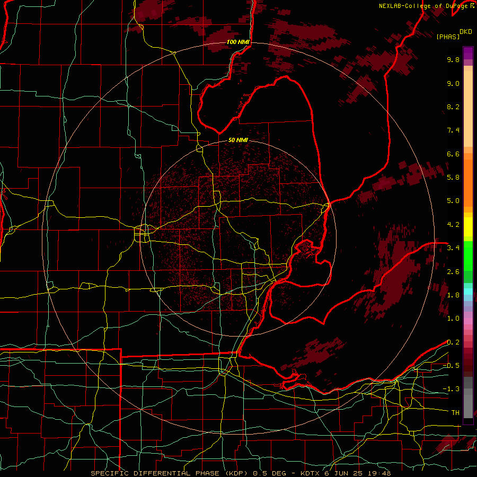Click the Specific Differential Phase caption at bottom
The height and width of the screenshot is (477, 477).
(x=241, y=473)
